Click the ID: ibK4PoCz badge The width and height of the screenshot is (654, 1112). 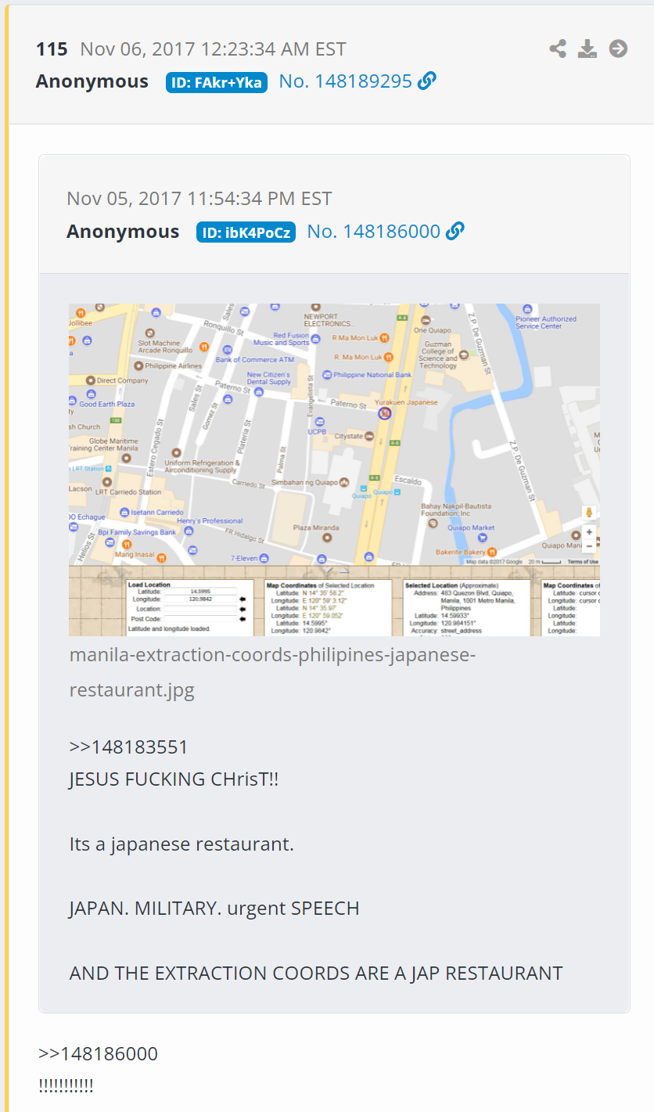tap(246, 232)
